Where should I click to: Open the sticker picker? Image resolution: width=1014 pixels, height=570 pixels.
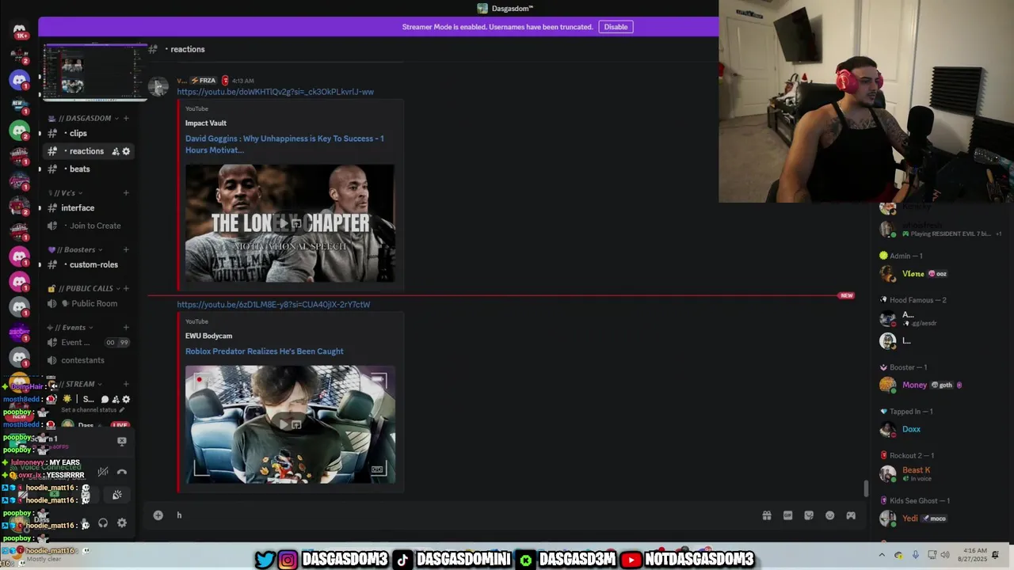coord(809,515)
